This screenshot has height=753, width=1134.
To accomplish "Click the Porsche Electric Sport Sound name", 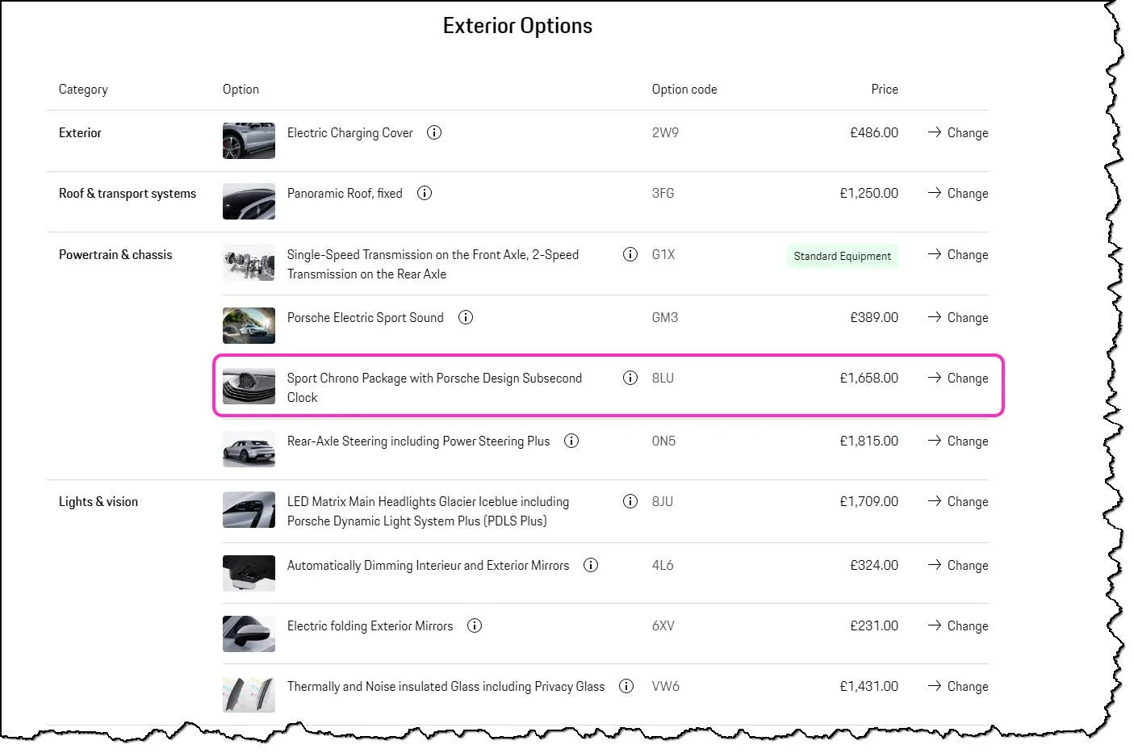I will tap(365, 317).
